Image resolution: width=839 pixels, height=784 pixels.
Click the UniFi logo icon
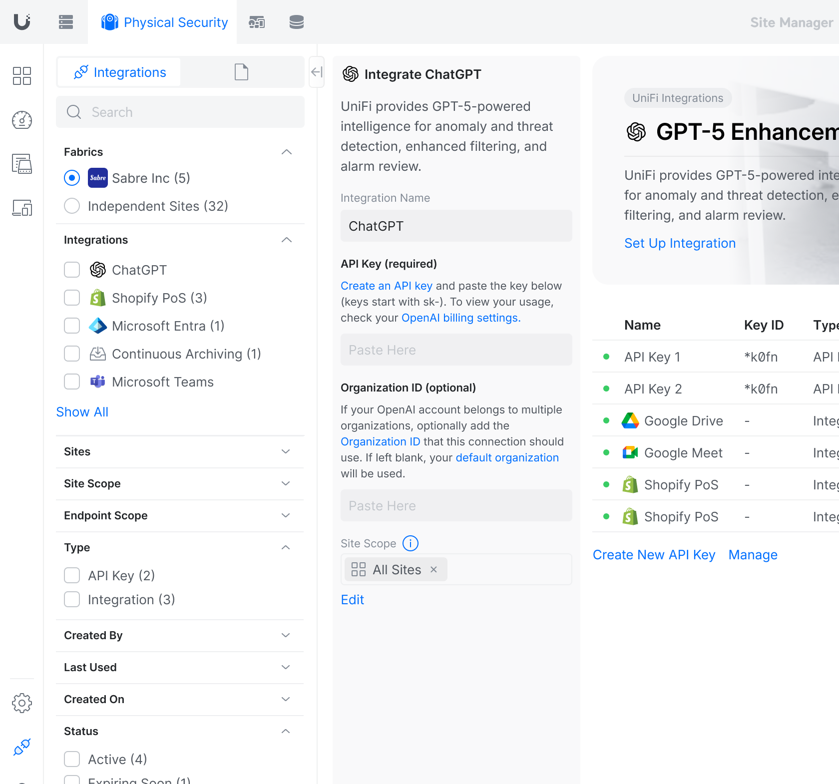pos(22,22)
